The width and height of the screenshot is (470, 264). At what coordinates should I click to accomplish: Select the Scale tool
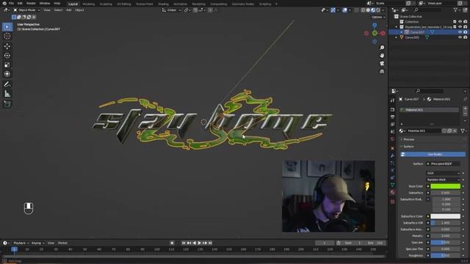tap(7, 65)
